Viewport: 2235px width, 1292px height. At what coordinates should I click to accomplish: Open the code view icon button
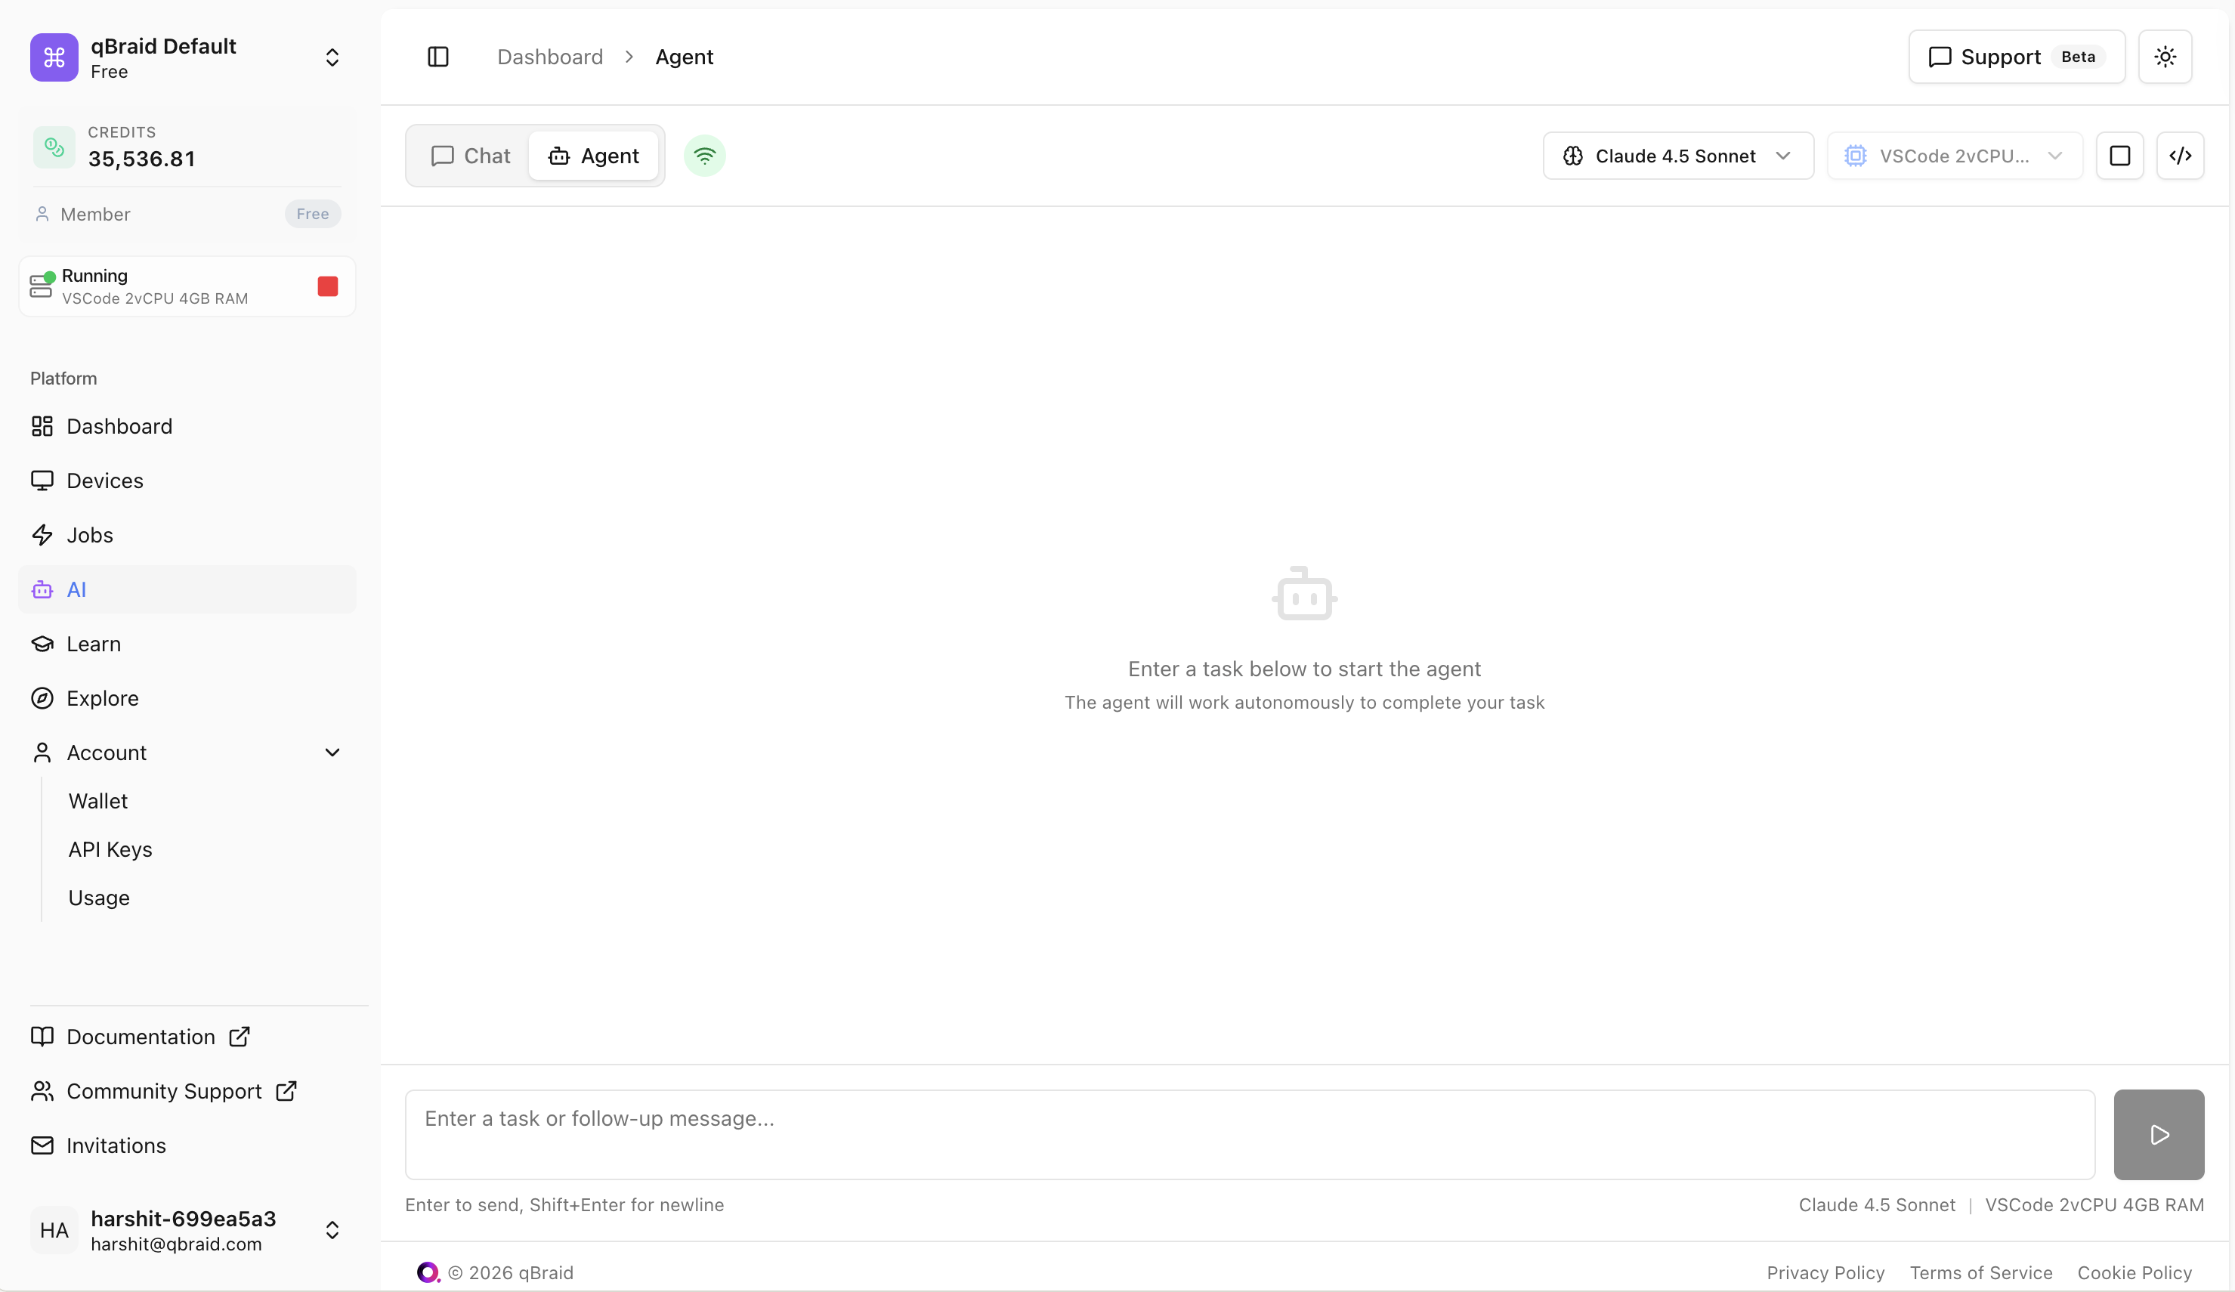[2180, 156]
